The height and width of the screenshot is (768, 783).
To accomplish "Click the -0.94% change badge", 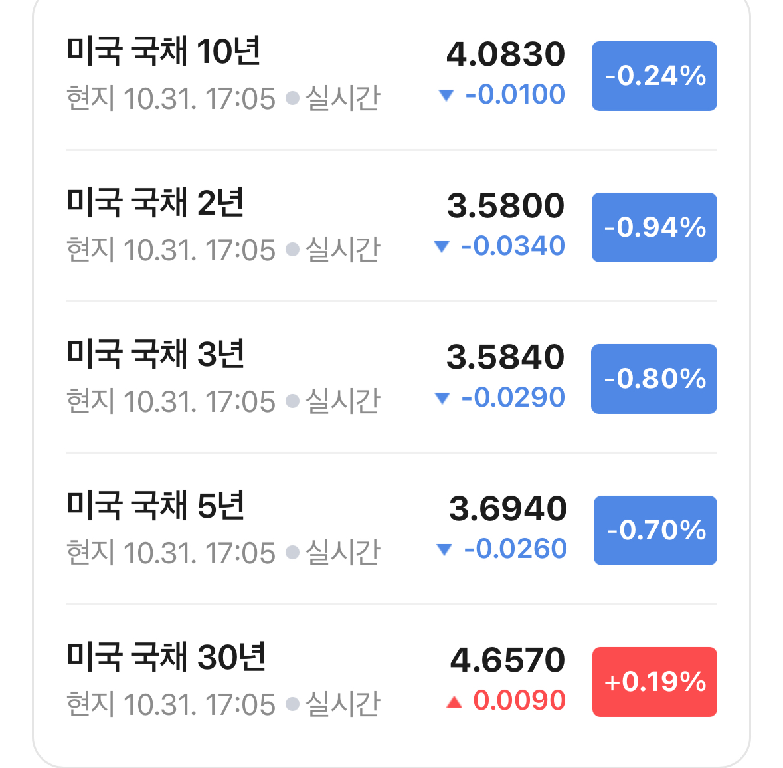I will (x=654, y=227).
